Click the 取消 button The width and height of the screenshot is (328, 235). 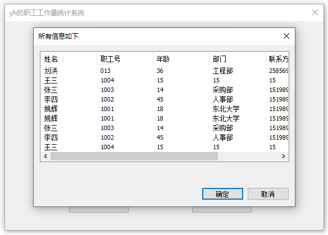coord(268,194)
